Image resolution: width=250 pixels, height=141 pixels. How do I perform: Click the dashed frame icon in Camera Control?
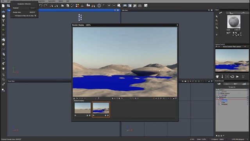pos(227,77)
